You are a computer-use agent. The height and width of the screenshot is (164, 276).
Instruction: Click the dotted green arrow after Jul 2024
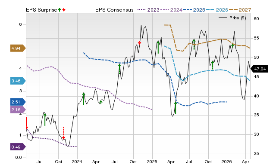click(119, 69)
